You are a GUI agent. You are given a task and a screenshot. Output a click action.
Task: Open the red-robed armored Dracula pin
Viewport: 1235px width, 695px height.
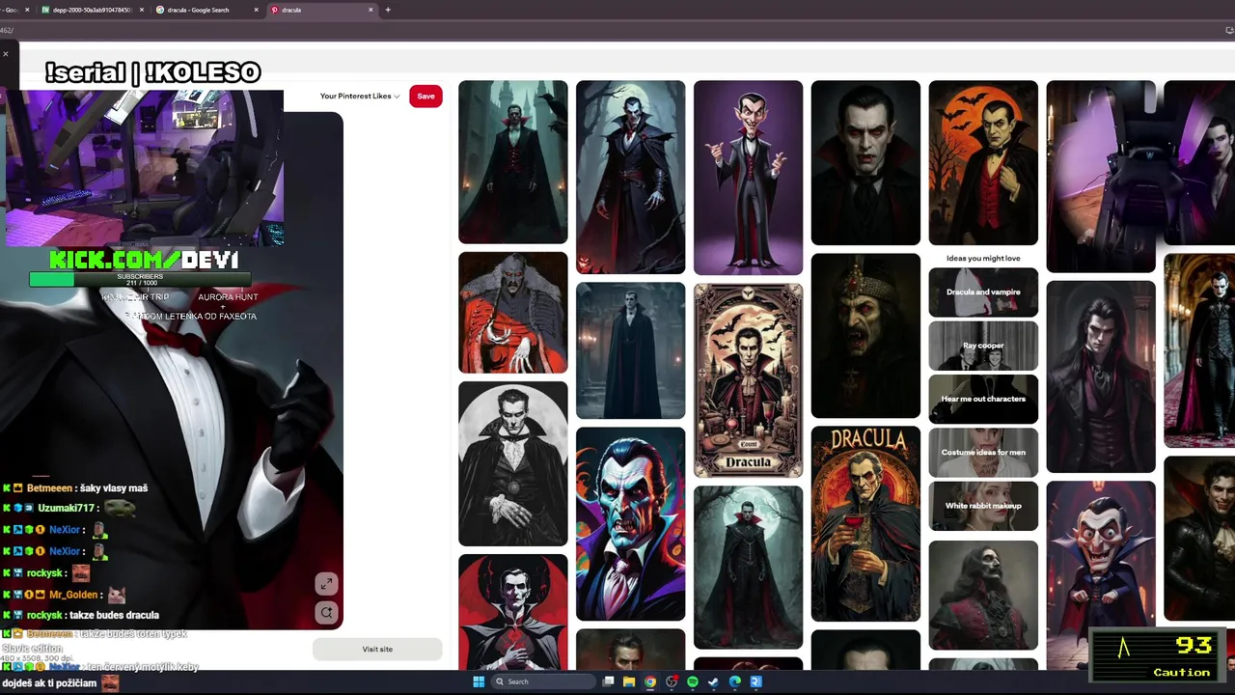tap(513, 313)
